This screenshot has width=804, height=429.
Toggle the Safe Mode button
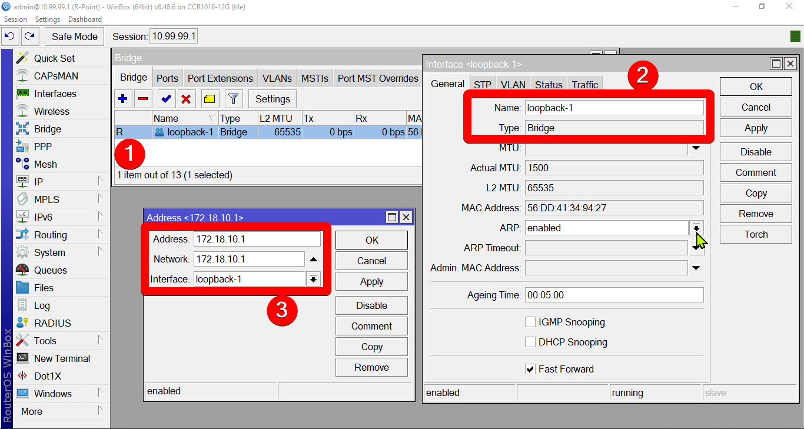tap(75, 36)
